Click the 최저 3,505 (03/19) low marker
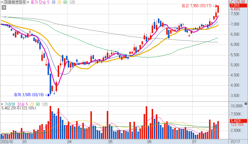The width and height of the screenshot is (248, 144). 29,95
